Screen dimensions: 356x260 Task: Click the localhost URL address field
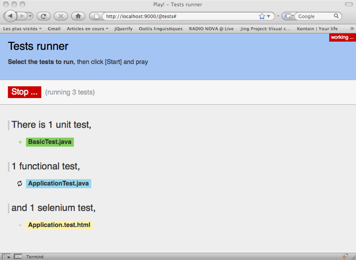181,16
